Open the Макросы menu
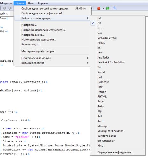This screenshot has width=148, height=159. 6,3
